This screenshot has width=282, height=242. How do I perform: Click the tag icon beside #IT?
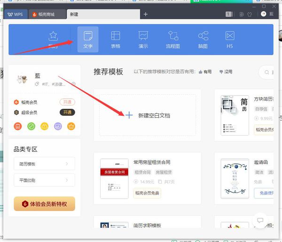point(37,84)
